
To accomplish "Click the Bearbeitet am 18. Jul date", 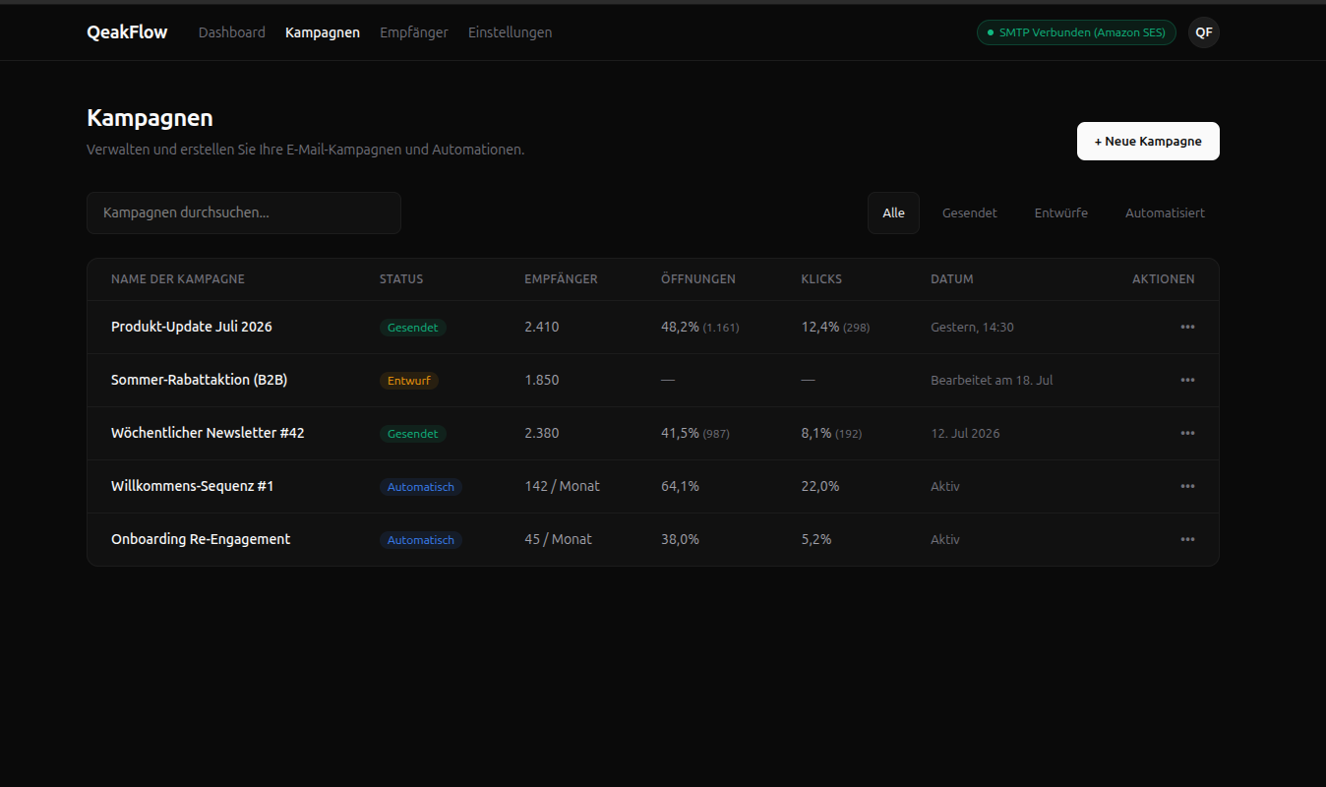I will (x=992, y=381).
